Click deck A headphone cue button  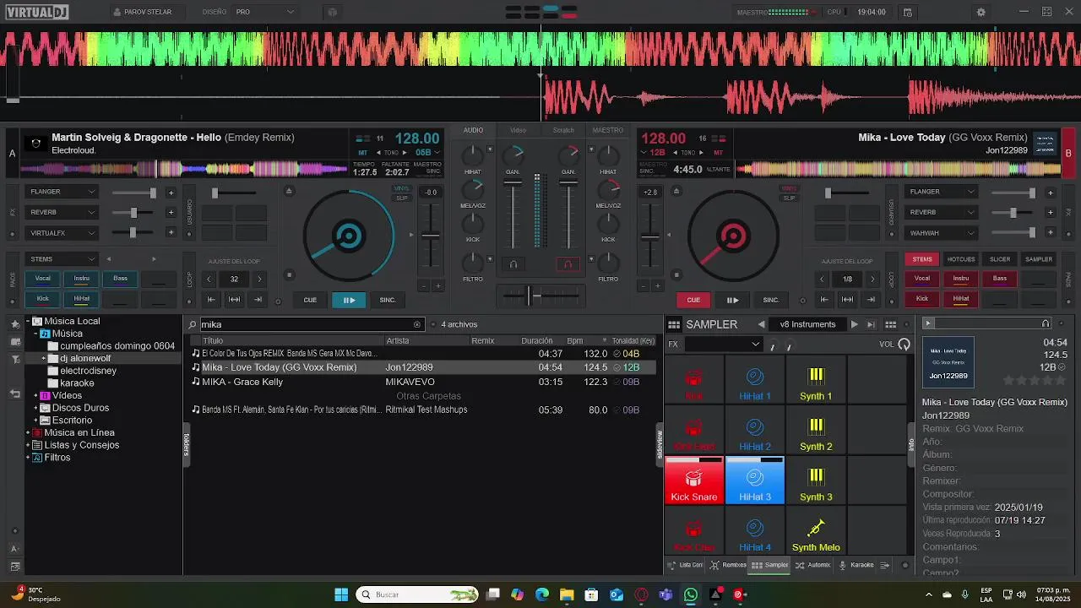513,264
